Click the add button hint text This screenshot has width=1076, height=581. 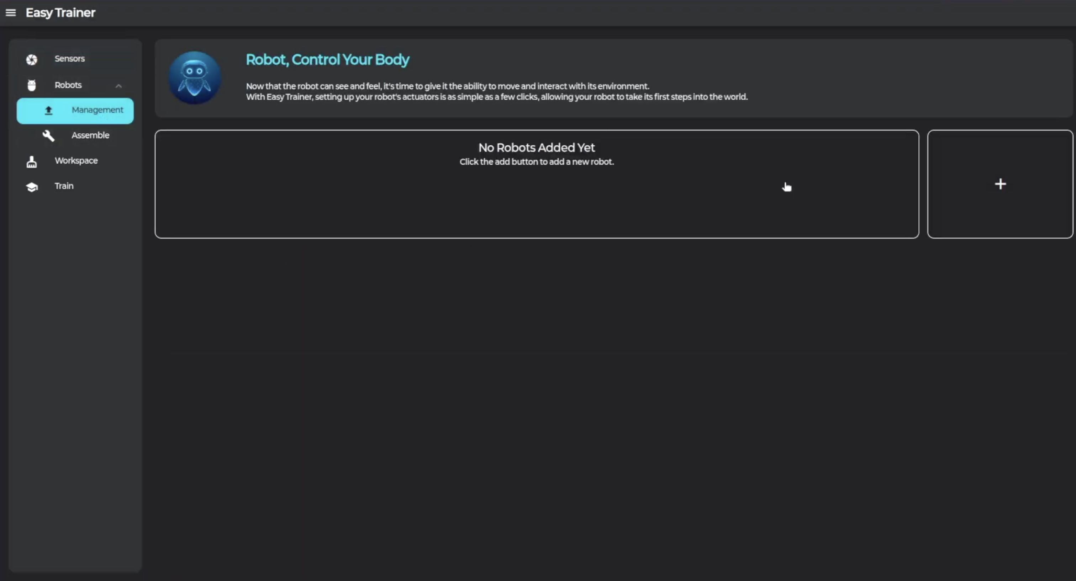pyautogui.click(x=537, y=162)
